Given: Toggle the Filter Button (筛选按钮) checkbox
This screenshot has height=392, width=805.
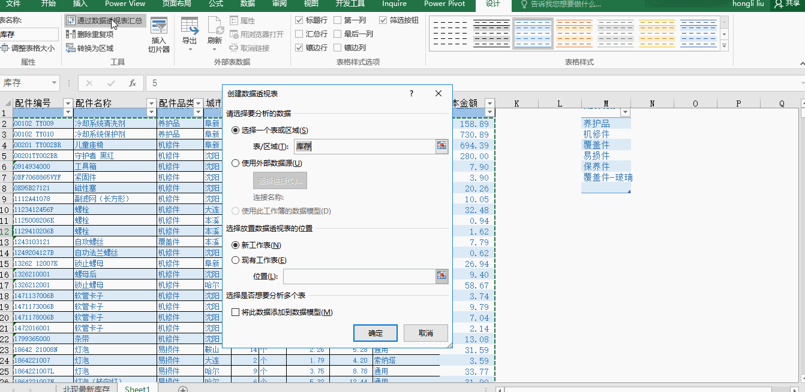Looking at the screenshot, I should coord(383,20).
